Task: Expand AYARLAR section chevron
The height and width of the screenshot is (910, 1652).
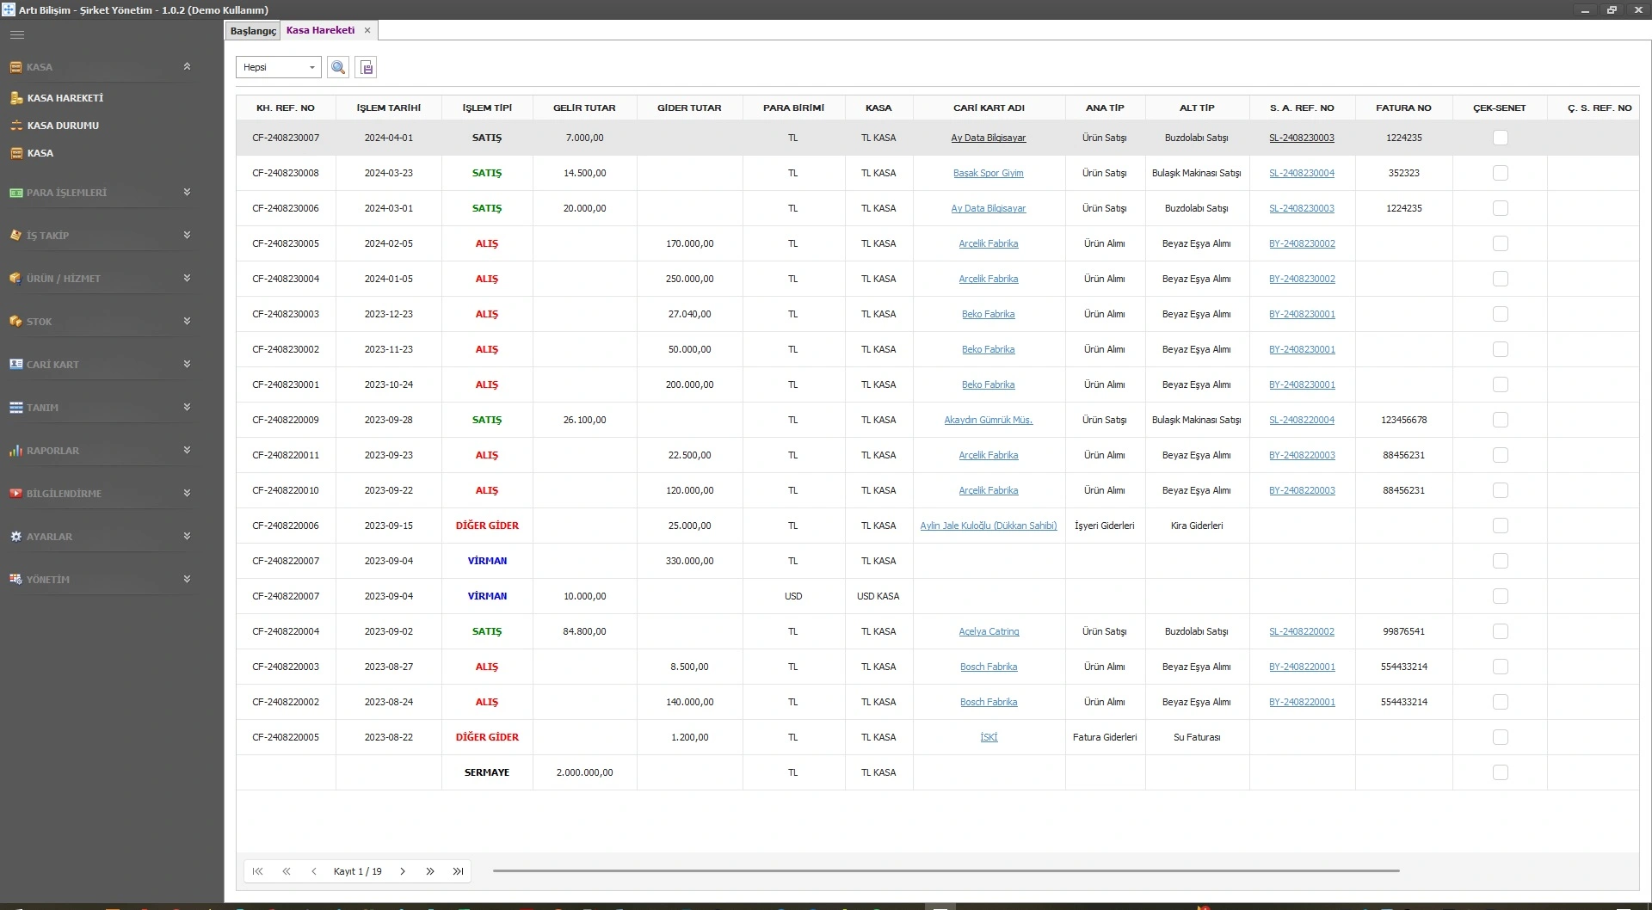Action: click(x=187, y=536)
